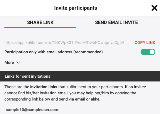160x114 pixels.
Task: Click COPY LINK to copy the URL
Action: 145,42
